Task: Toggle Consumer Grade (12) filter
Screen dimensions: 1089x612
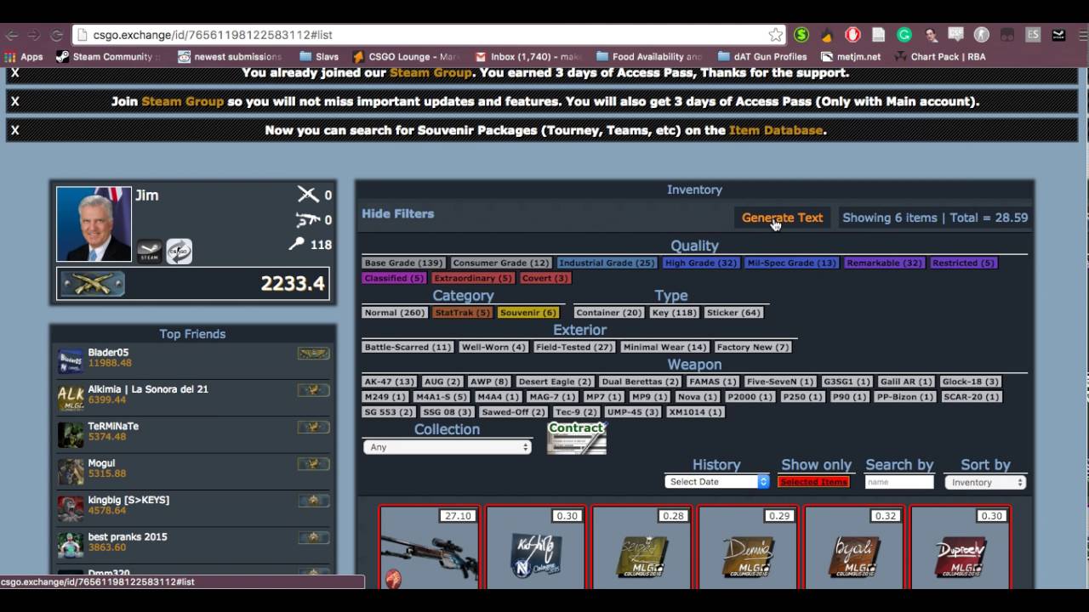Action: [501, 263]
